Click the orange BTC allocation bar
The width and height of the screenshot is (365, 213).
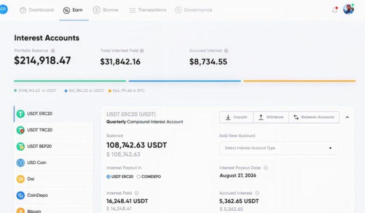(299, 81)
